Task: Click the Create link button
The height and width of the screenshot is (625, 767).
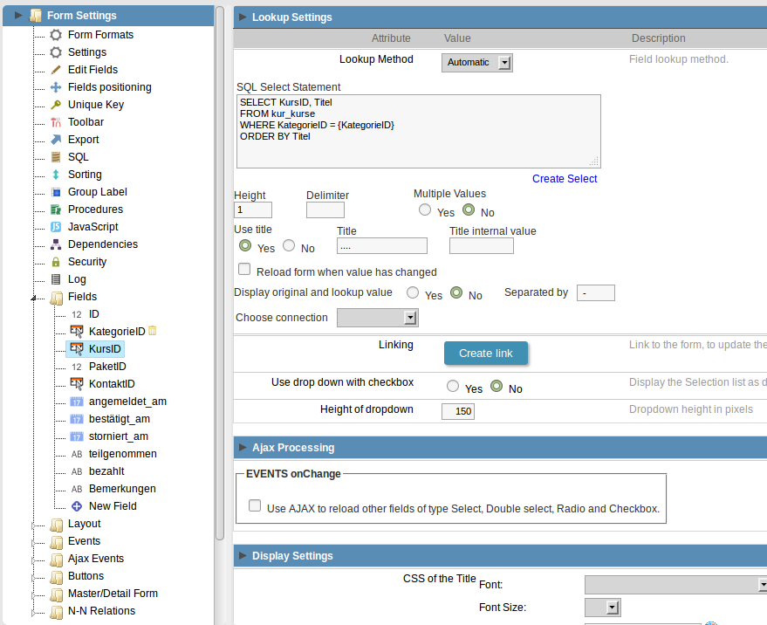Action: pos(486,354)
